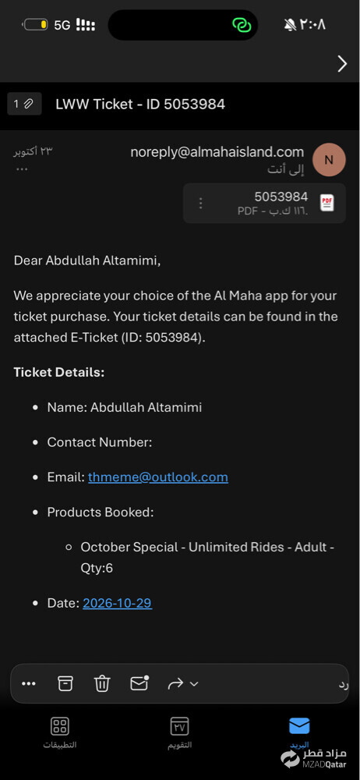Go back using the top chevron
The width and height of the screenshot is (360, 780).
coord(342,64)
